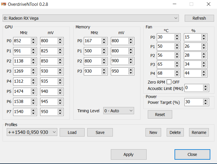Delete the selected profile
Viewport: 217px width, 164px height.
point(175,132)
